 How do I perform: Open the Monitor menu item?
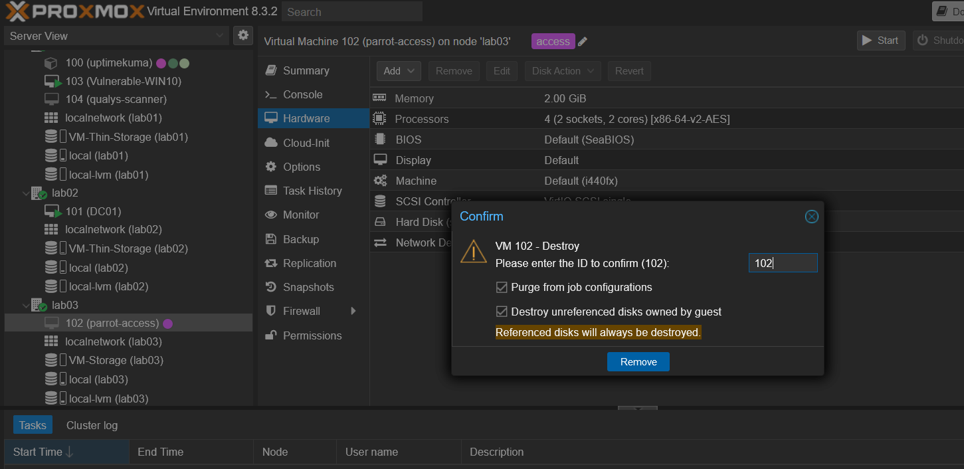[314, 215]
